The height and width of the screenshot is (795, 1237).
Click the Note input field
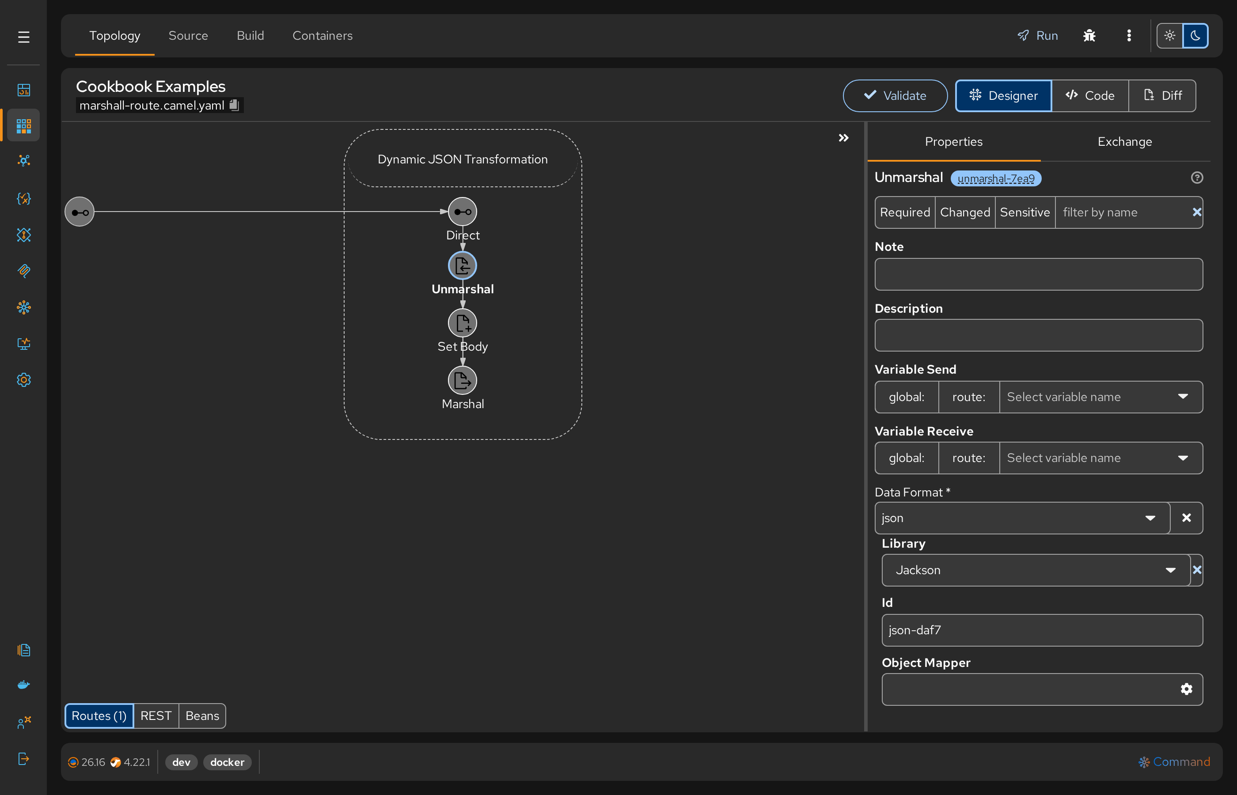1039,274
